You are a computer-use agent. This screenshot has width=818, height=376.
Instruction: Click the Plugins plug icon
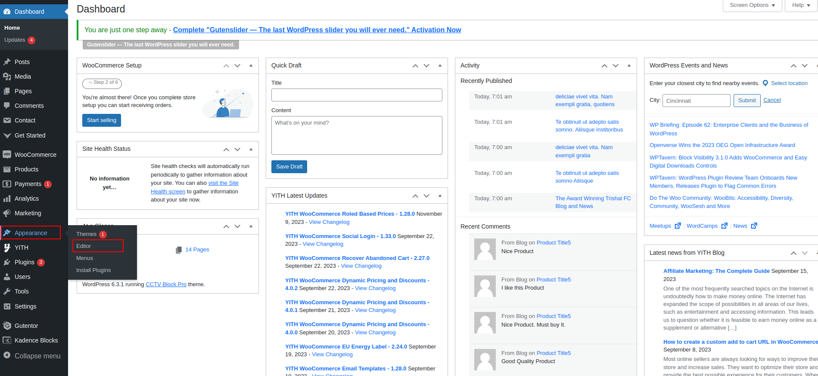[7, 262]
